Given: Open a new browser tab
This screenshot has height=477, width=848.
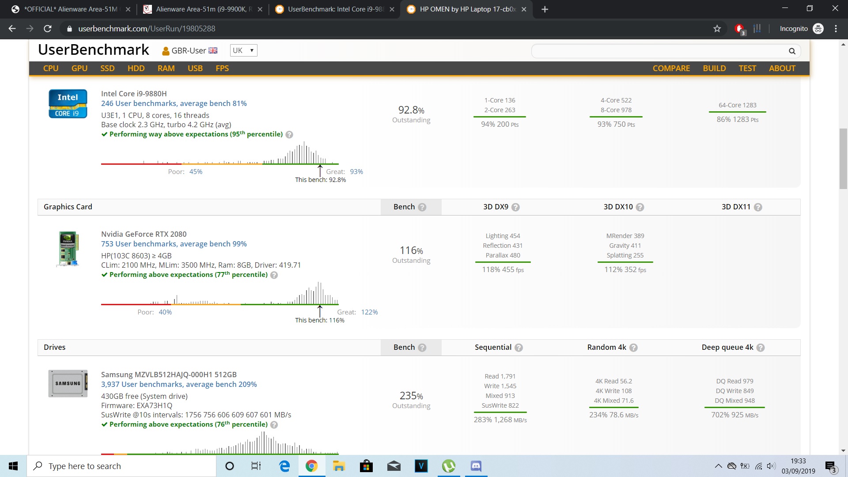Looking at the screenshot, I should point(545,9).
